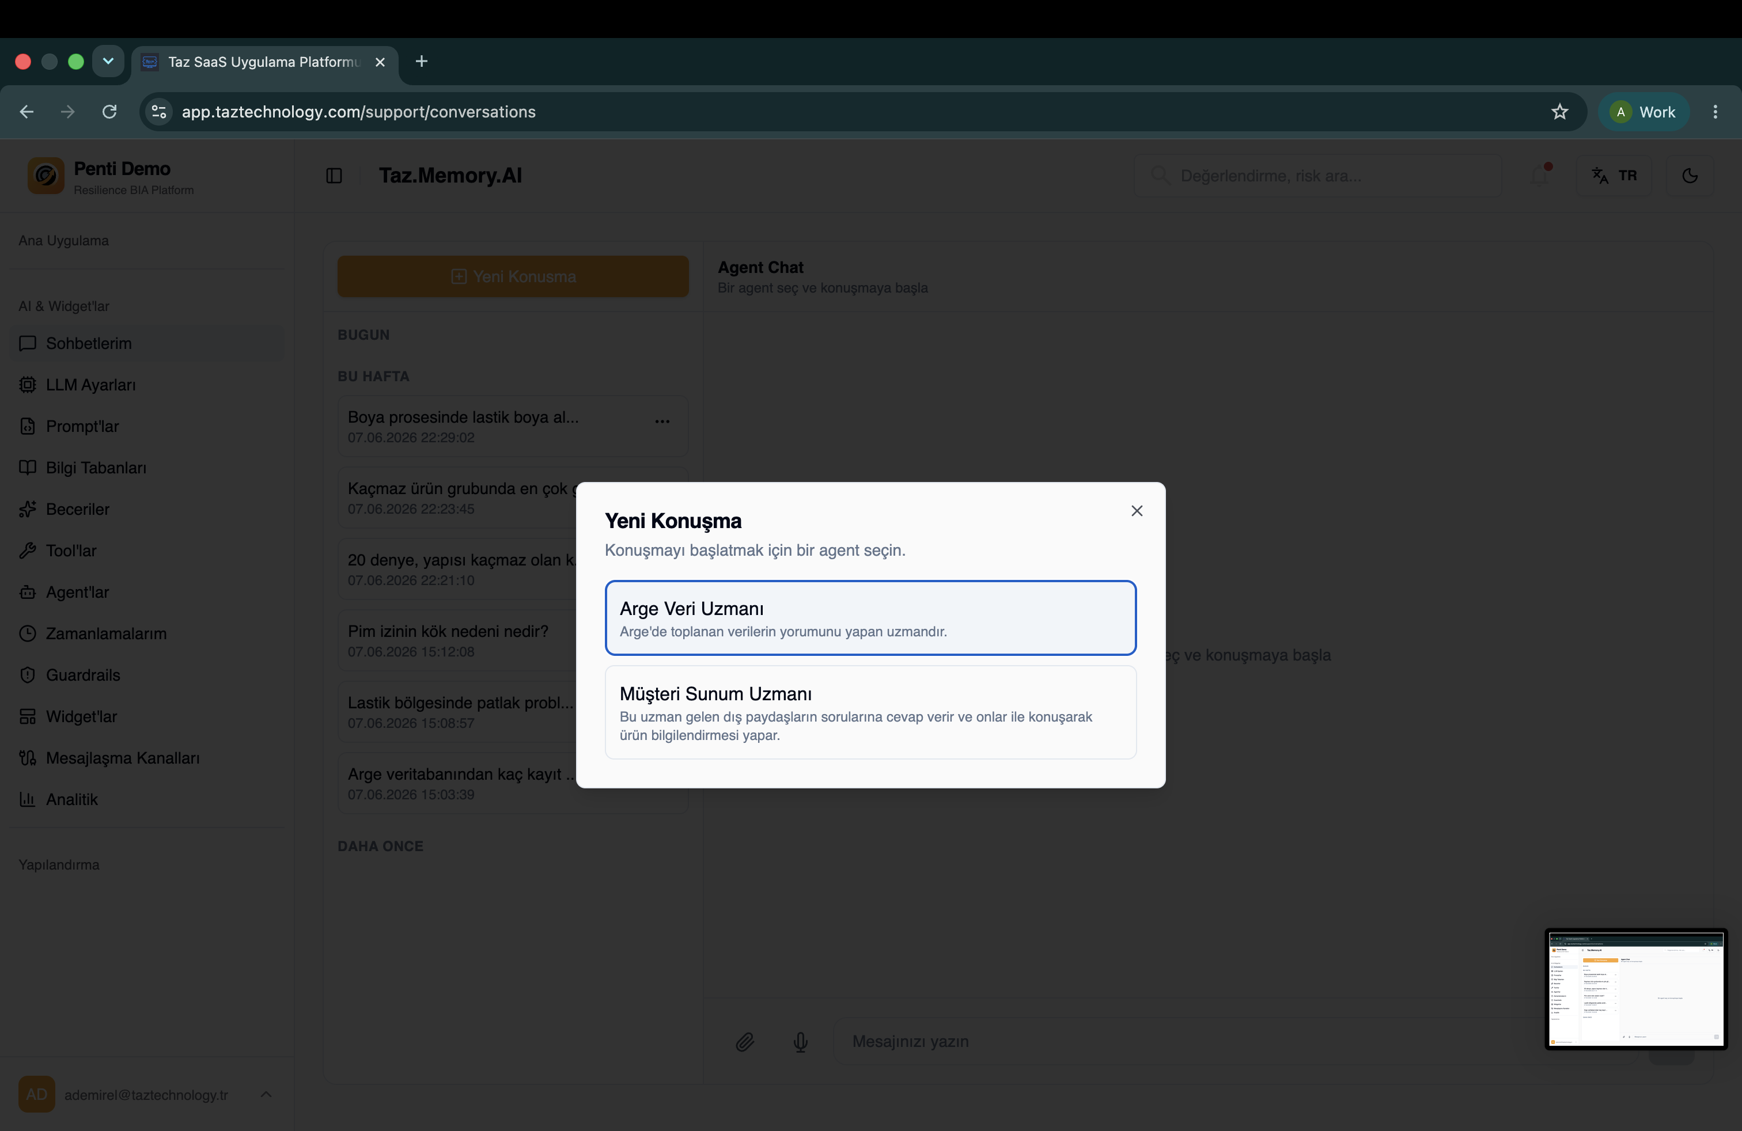Bookmark this page with the star
The image size is (1742, 1131).
(x=1560, y=112)
